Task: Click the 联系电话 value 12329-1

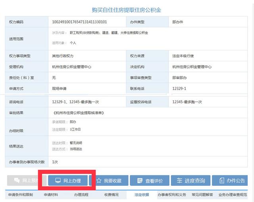Action: [x=179, y=88]
